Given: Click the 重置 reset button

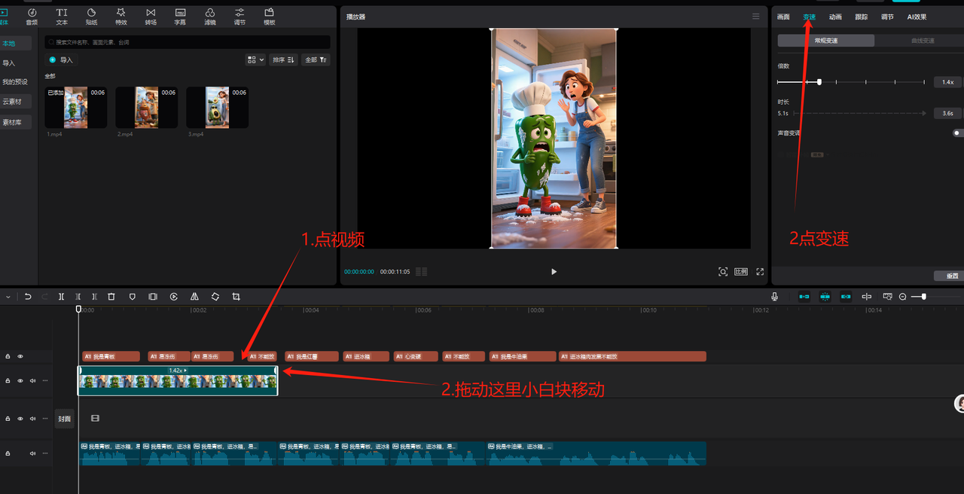Looking at the screenshot, I should click(950, 276).
